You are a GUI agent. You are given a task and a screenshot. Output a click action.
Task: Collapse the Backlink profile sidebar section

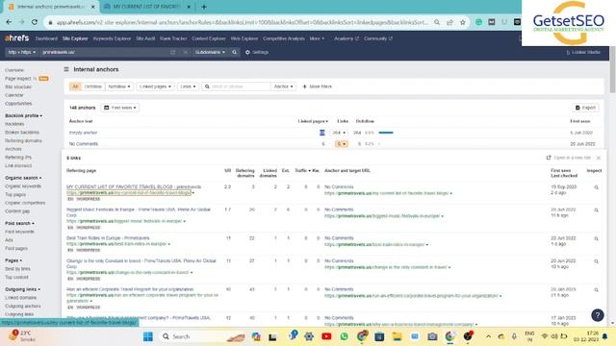23,115
